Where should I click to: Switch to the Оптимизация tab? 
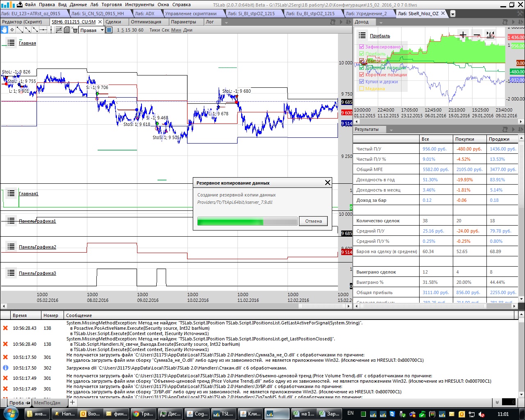[x=146, y=22]
